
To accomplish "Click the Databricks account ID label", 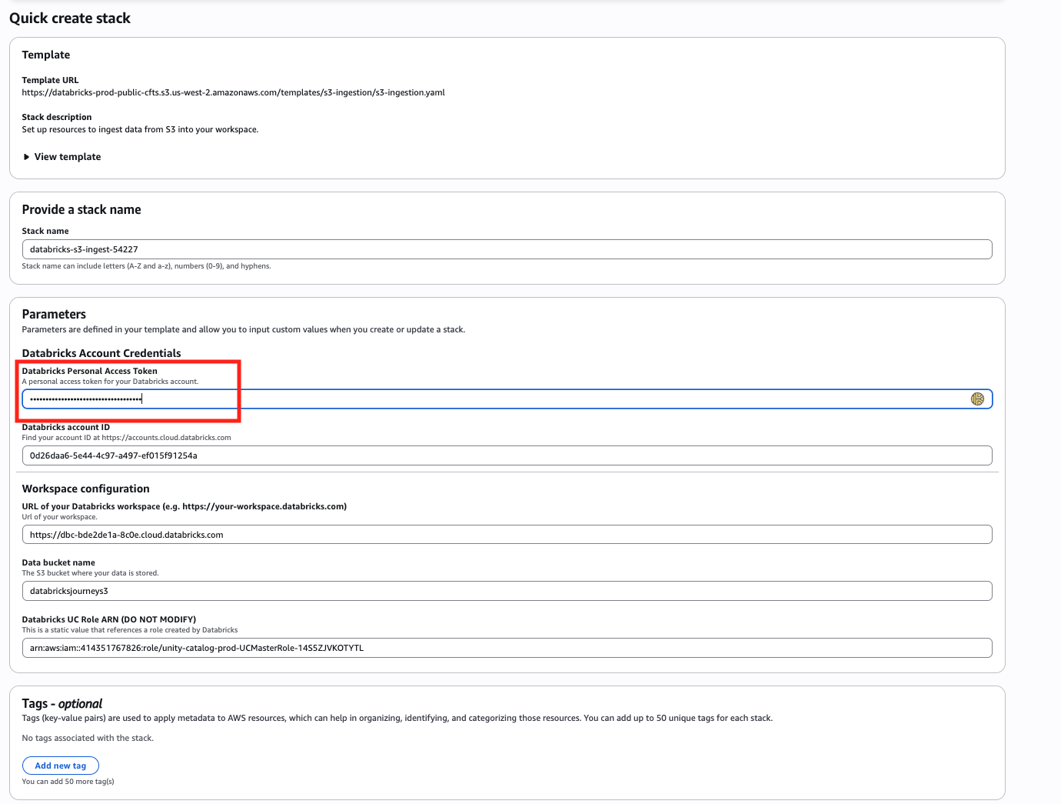I will coord(65,427).
